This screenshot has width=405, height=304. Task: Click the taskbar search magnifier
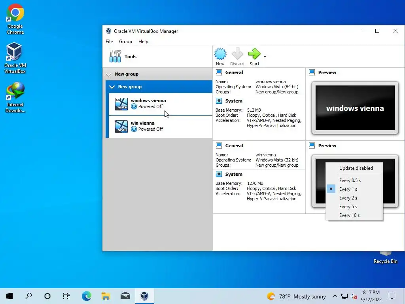(28, 296)
